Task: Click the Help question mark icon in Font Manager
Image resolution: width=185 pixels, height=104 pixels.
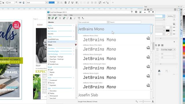Action: pyautogui.click(x=132, y=12)
